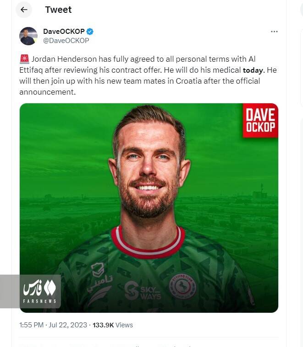The height and width of the screenshot is (347, 303).
Task: Click the Ettifaq Club crest on jersey
Action: point(182,286)
